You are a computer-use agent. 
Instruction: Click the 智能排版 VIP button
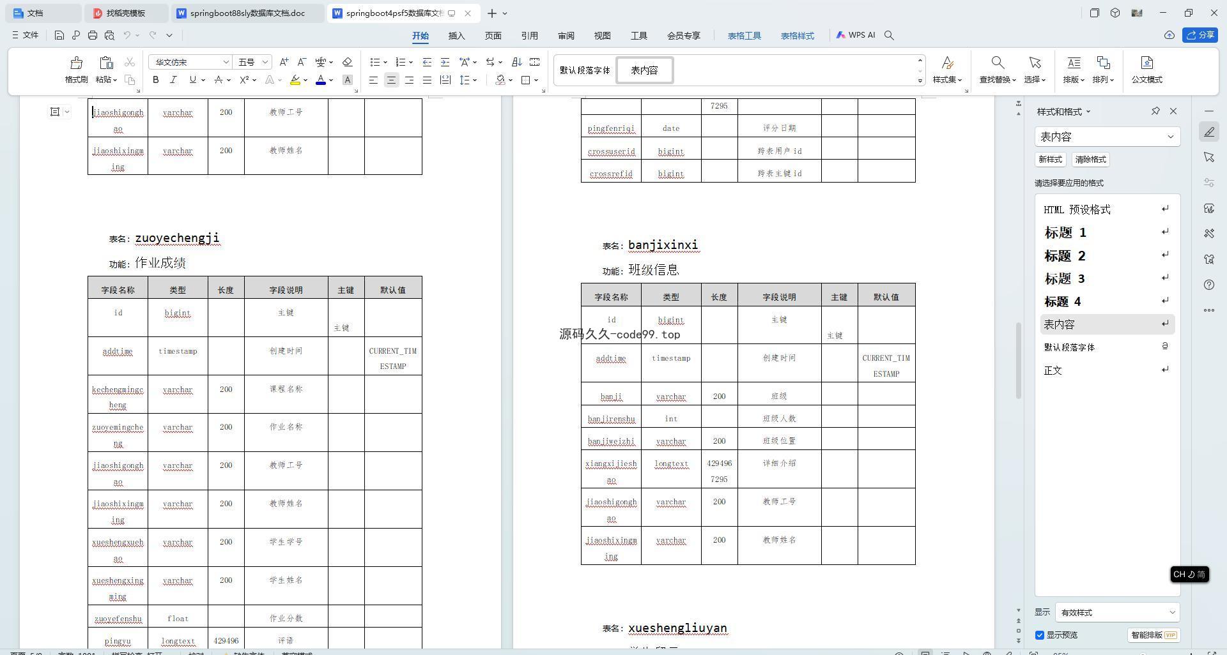click(1154, 635)
